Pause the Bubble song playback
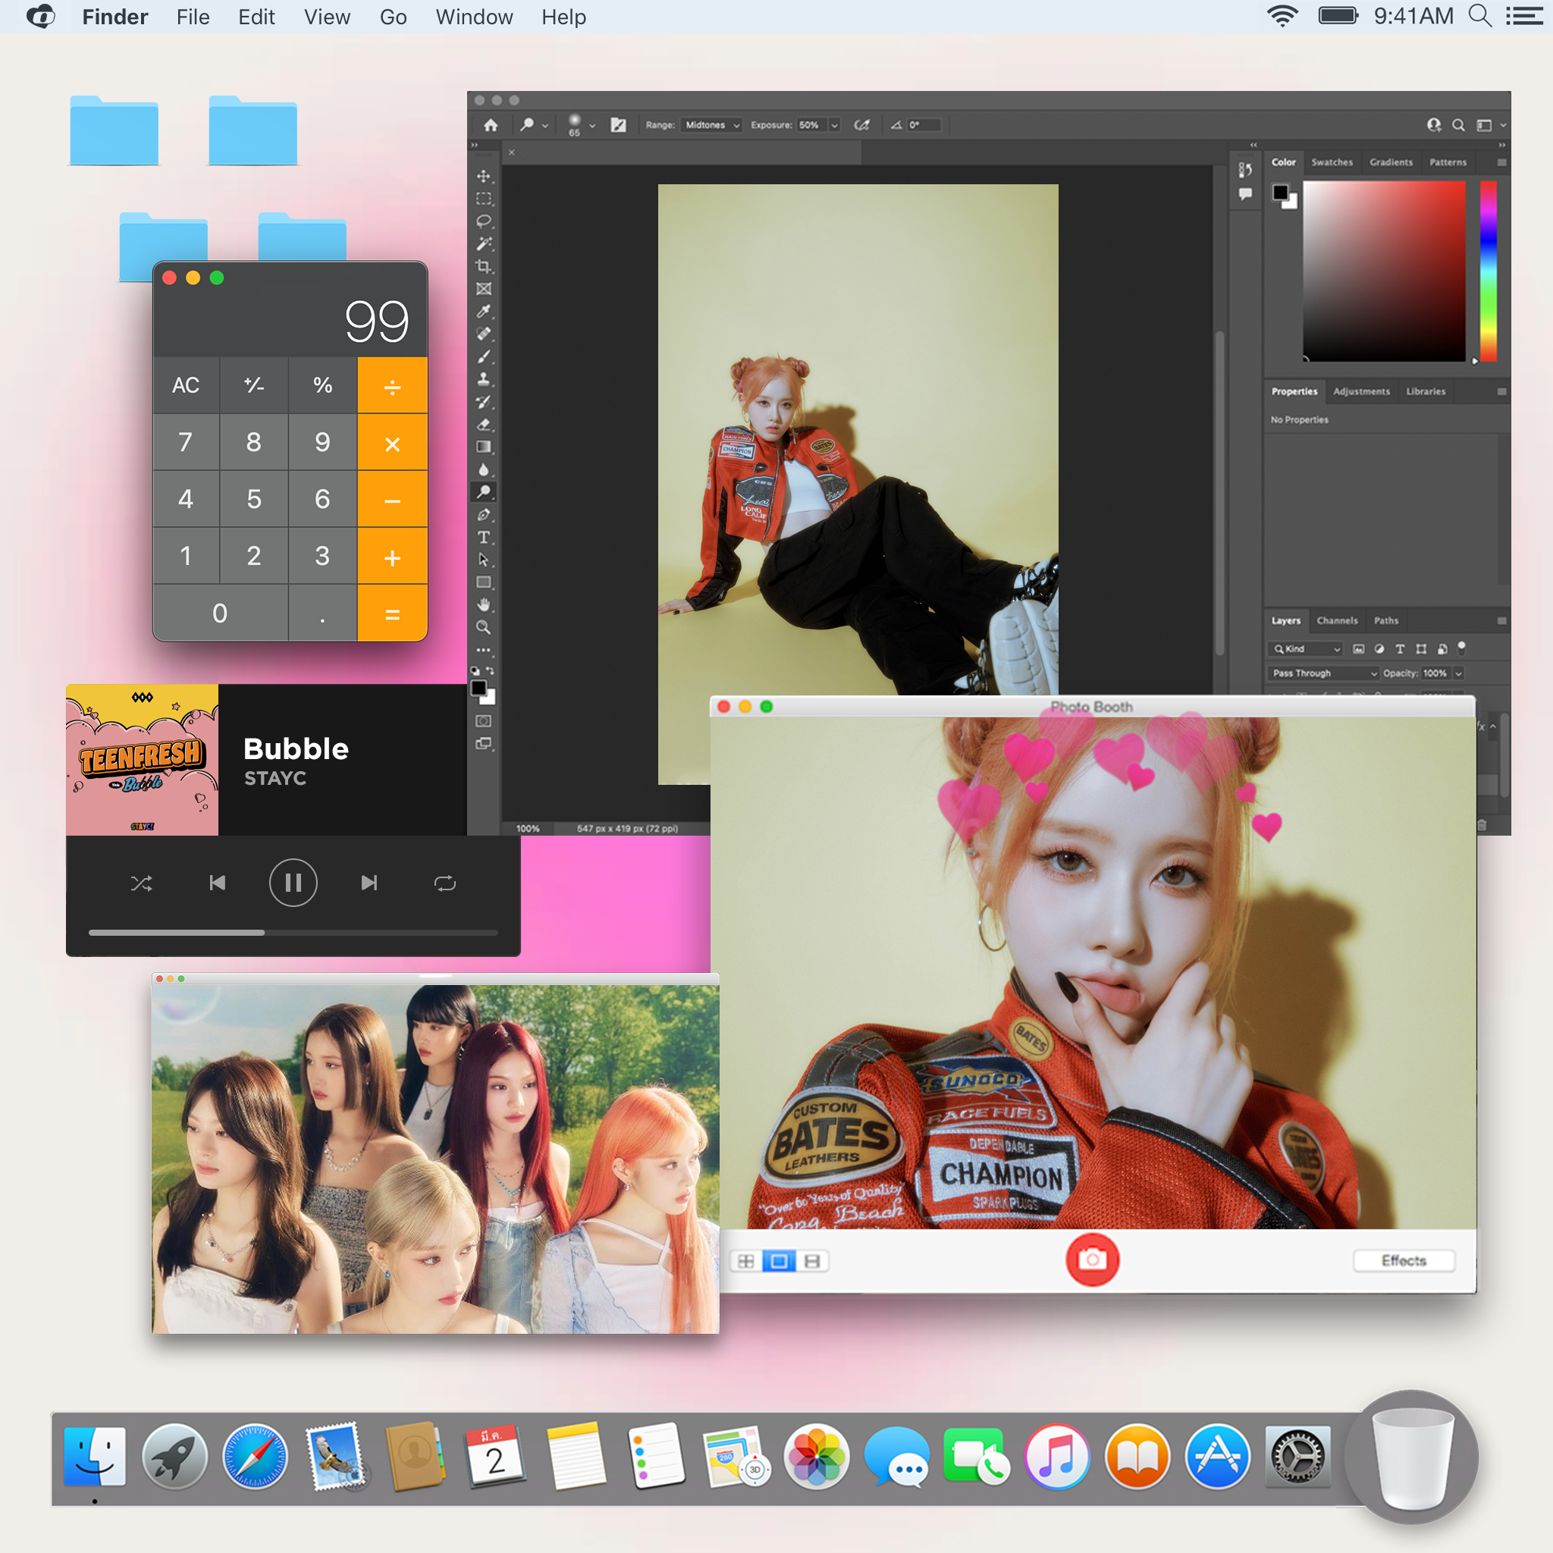The image size is (1553, 1553). coord(293,883)
